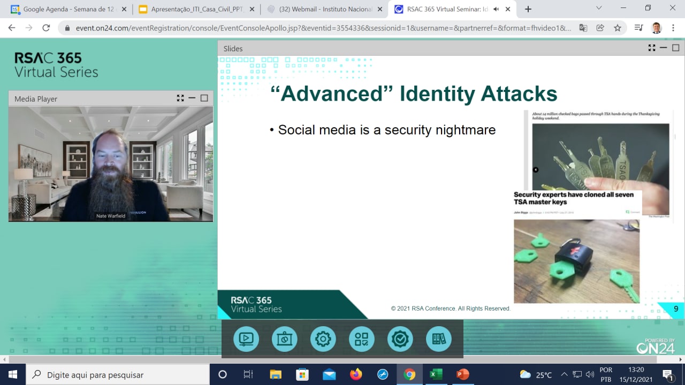Open the browser tab search dropdown
The image size is (685, 385).
point(598,9)
